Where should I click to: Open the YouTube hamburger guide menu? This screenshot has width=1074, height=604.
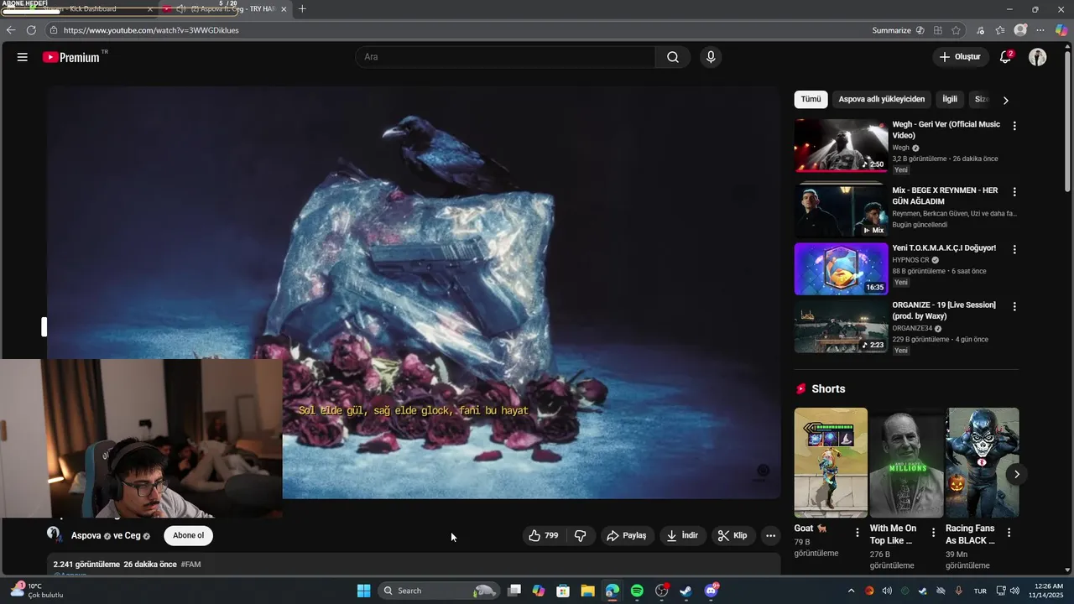click(x=23, y=57)
